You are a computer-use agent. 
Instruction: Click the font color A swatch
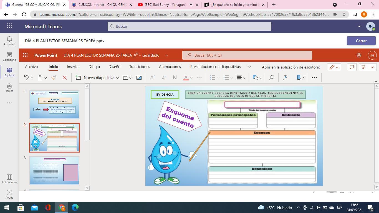tap(186, 78)
